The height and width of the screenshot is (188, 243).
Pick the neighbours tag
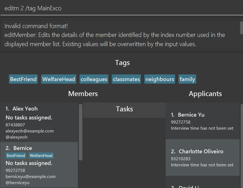(160, 79)
